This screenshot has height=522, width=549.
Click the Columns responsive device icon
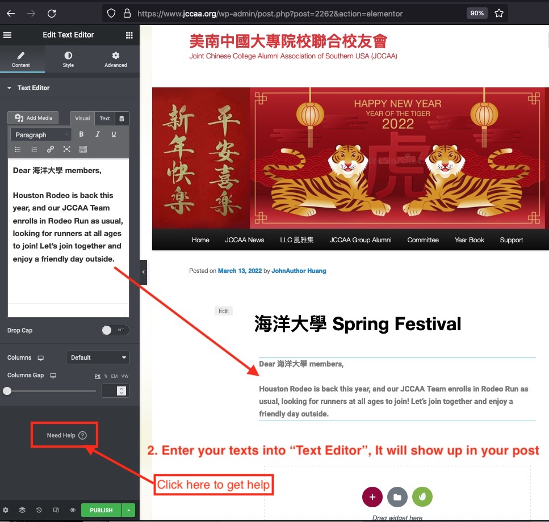pos(41,358)
